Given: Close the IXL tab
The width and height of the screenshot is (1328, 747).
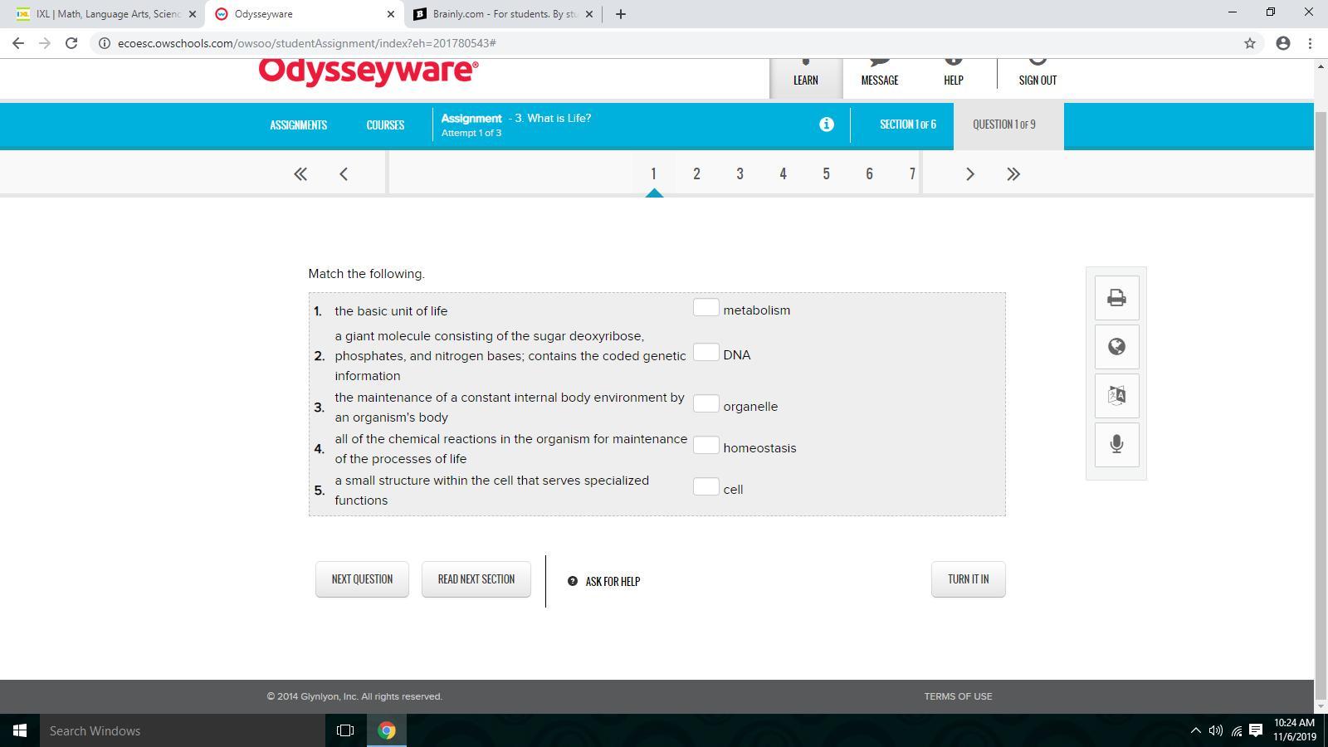Looking at the screenshot, I should point(193,14).
